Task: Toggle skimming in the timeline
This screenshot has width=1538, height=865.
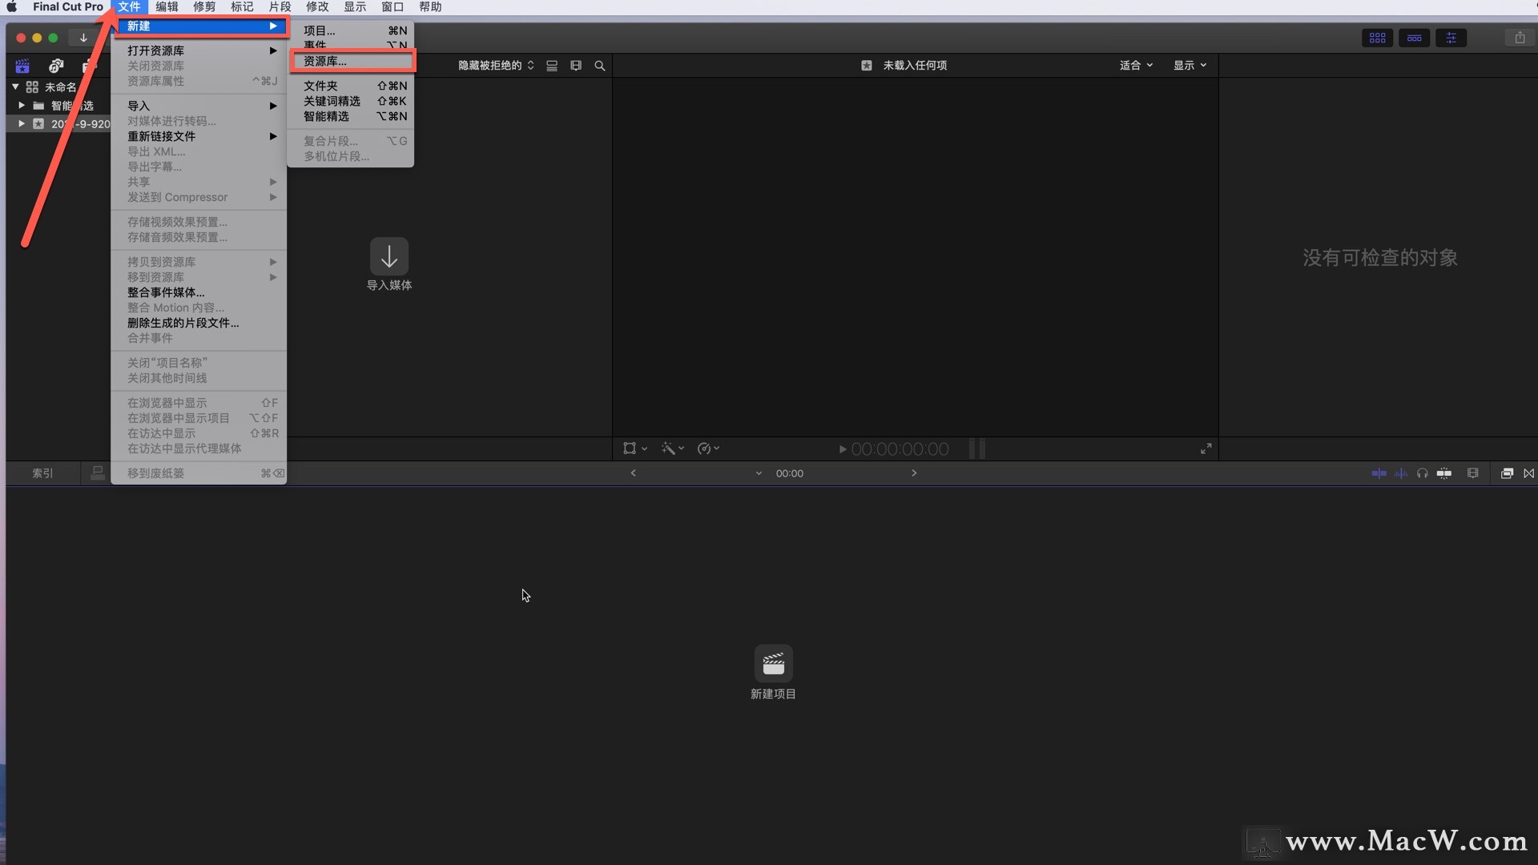Action: point(1379,473)
